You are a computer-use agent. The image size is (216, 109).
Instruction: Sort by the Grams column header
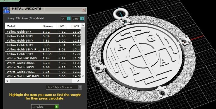pyautogui.click(x=49, y=26)
